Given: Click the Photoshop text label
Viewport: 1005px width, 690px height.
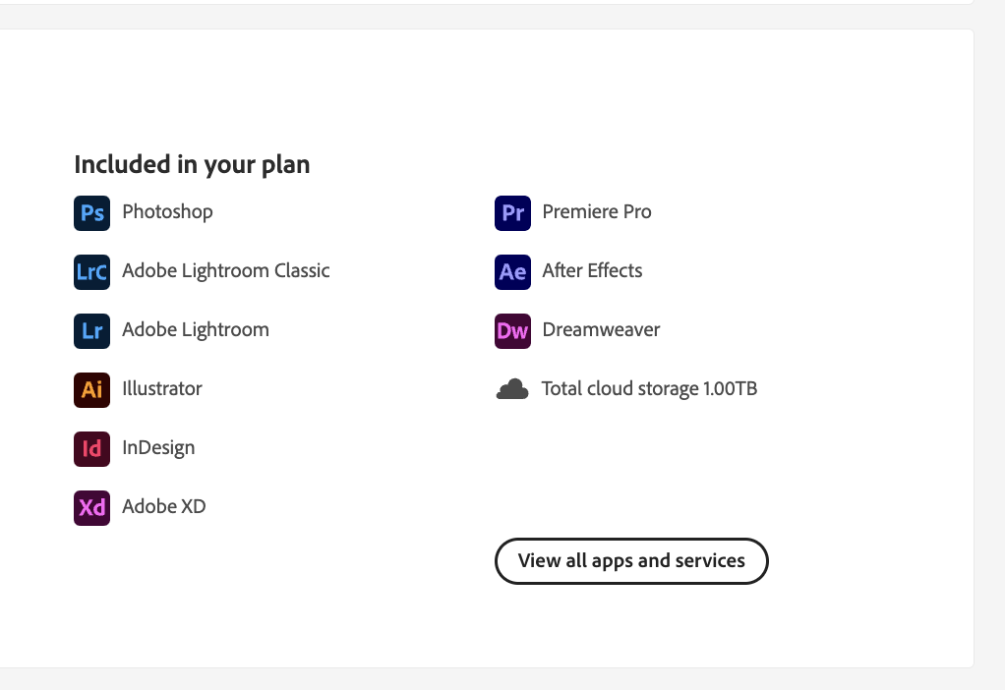Looking at the screenshot, I should (167, 212).
